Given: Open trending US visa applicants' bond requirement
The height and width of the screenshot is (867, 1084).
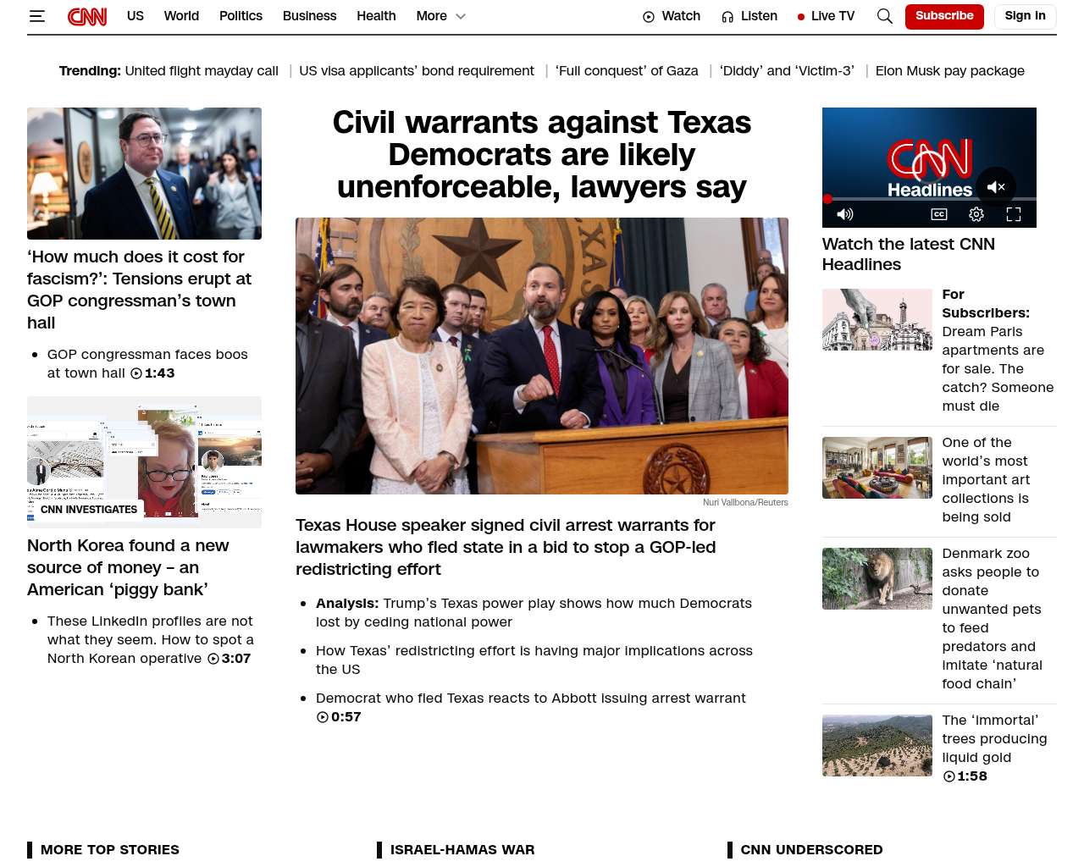Looking at the screenshot, I should point(417,71).
